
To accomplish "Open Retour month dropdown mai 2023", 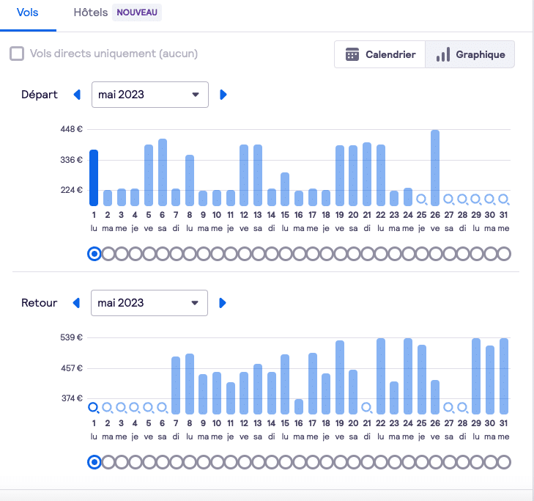I will pyautogui.click(x=149, y=303).
